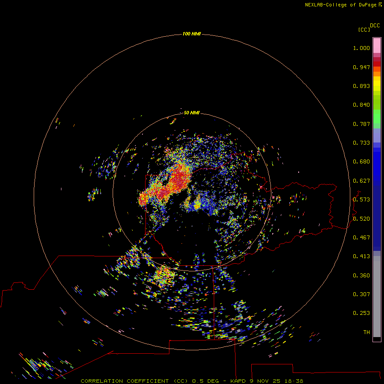Click the KAPD radar site identifier

coord(238,381)
